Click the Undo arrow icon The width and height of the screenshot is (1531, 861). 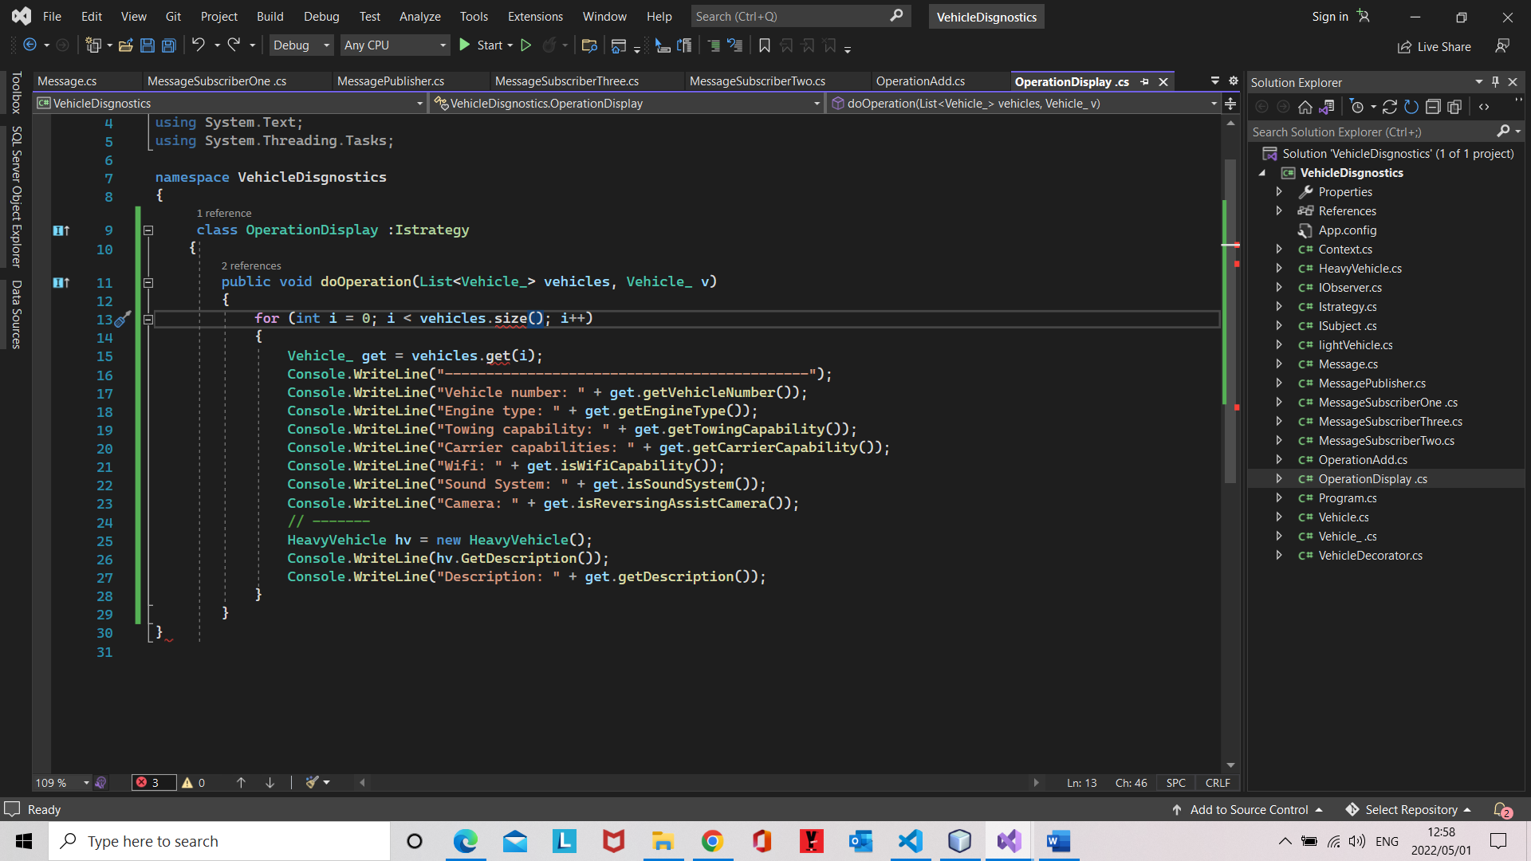click(x=198, y=45)
